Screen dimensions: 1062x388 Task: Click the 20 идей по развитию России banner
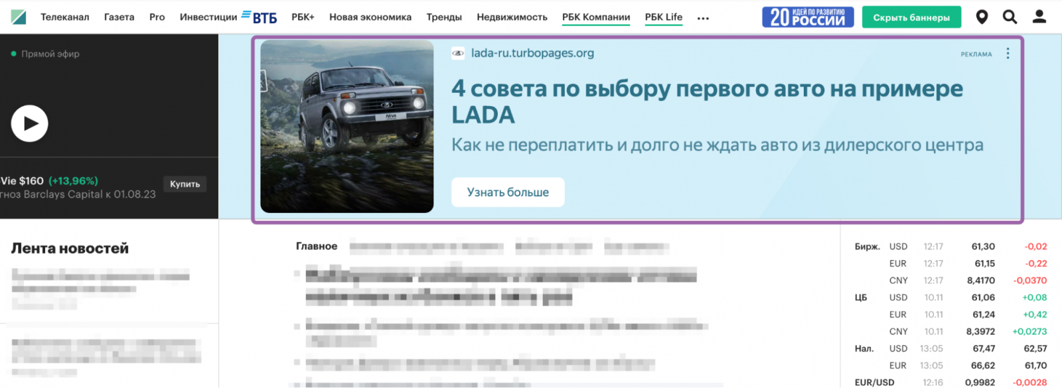[808, 17]
